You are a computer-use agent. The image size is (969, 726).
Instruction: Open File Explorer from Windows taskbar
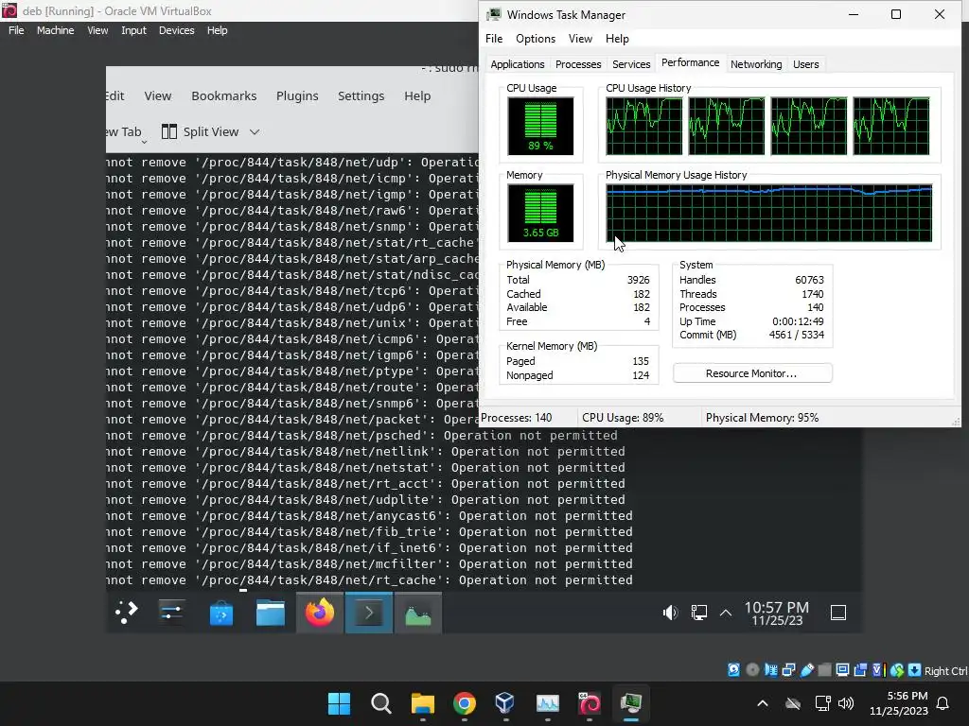423,703
